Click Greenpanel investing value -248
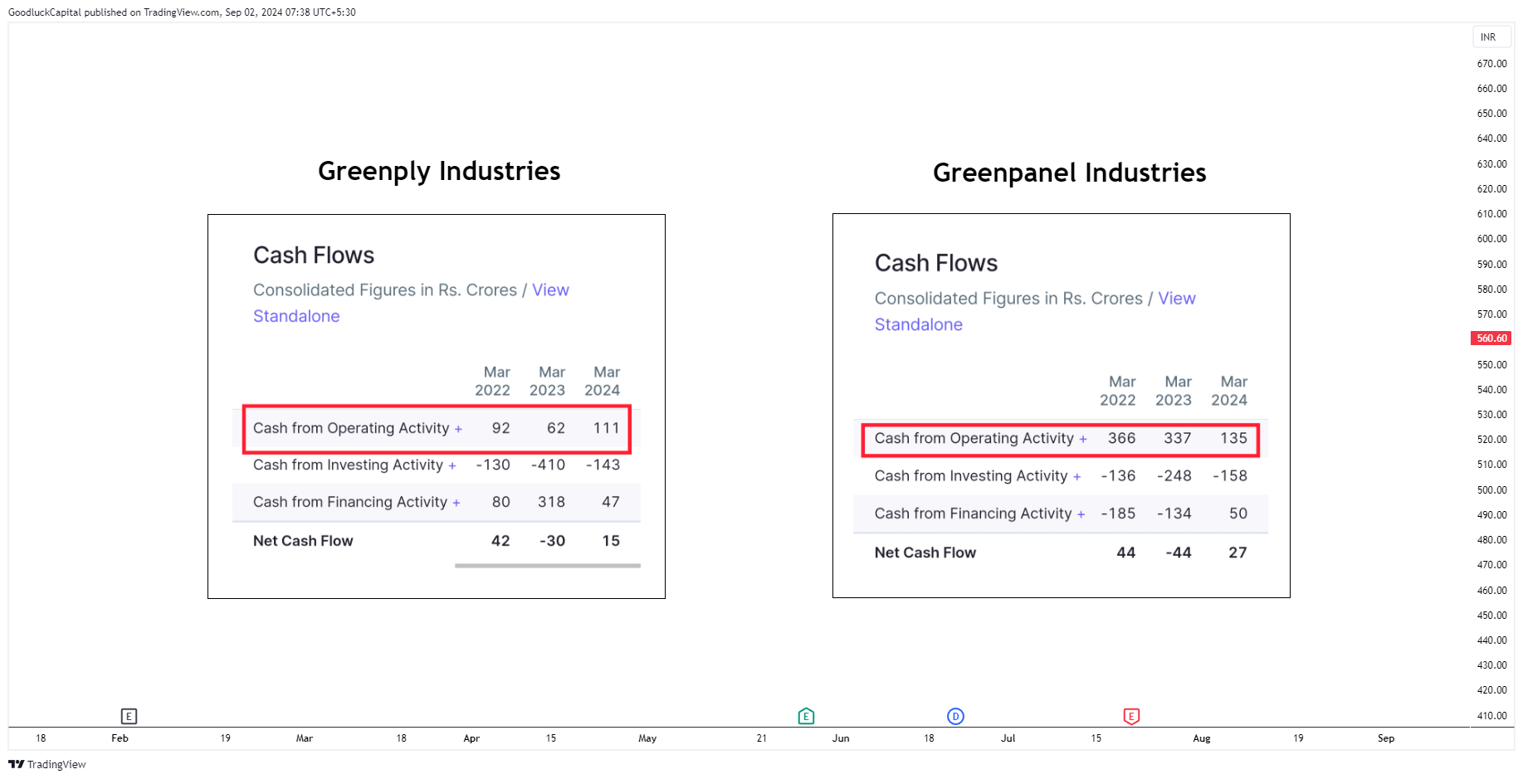The height and width of the screenshot is (779, 1523). pyautogui.click(x=1174, y=476)
